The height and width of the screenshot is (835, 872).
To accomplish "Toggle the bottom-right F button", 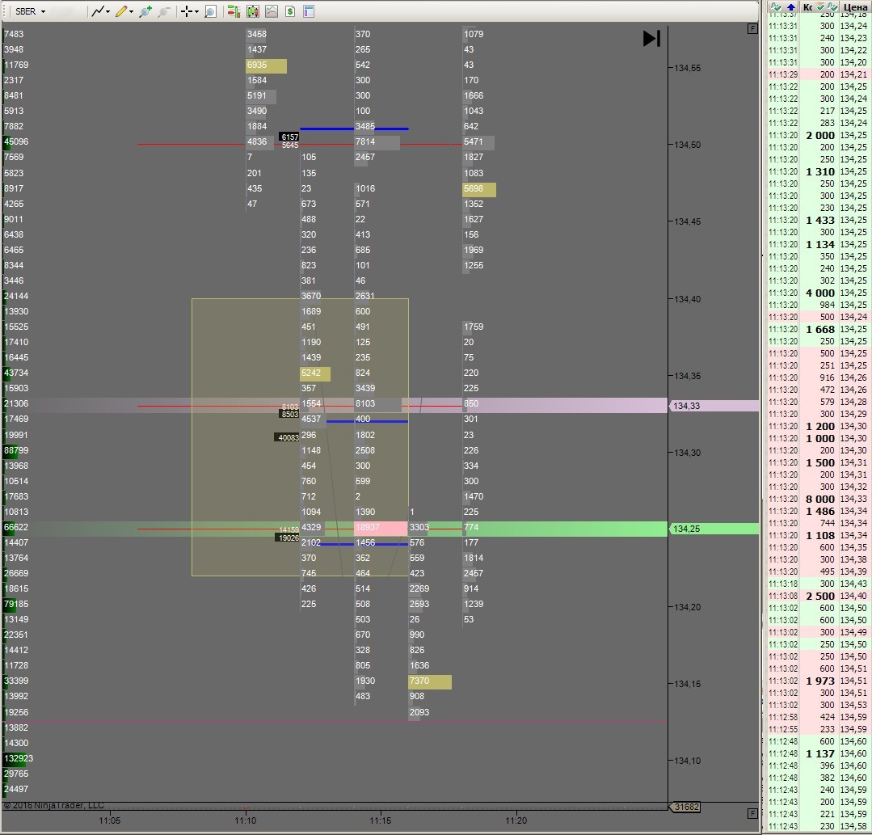I will coord(753,813).
